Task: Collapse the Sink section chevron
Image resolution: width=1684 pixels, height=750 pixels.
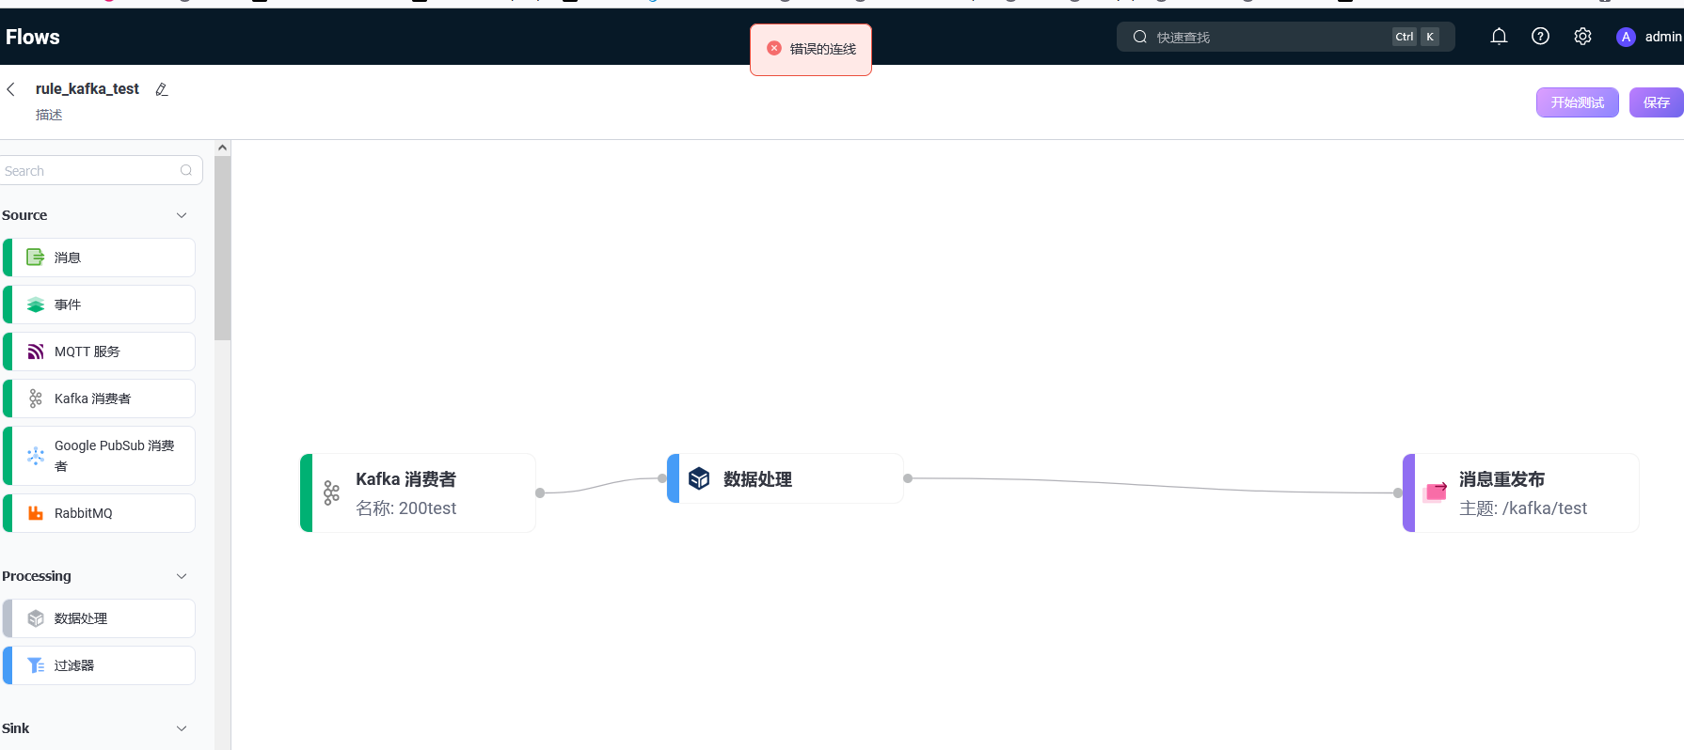Action: (x=182, y=728)
